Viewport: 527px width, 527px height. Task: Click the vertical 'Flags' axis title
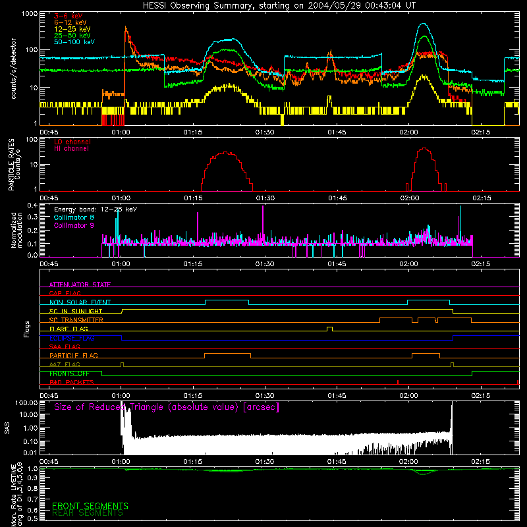coord(26,329)
